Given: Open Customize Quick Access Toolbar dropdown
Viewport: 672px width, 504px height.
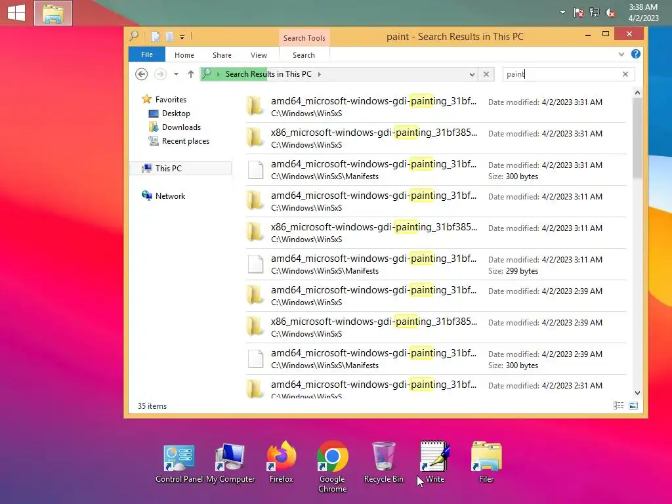Looking at the screenshot, I should click(182, 37).
